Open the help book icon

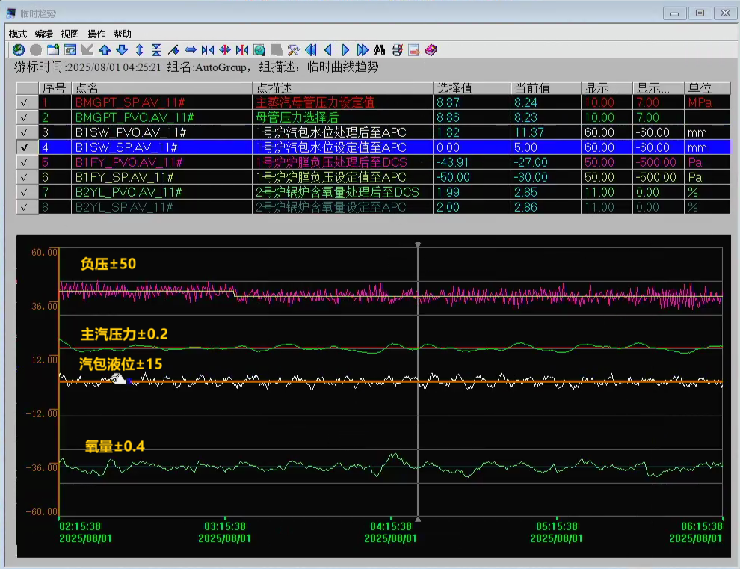pos(431,50)
